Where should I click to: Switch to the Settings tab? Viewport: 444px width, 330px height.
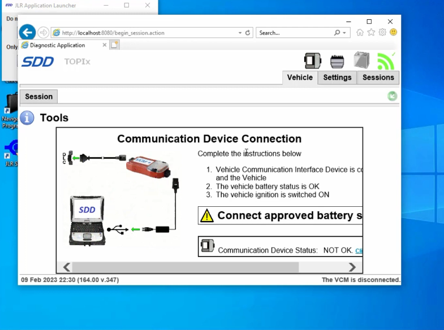click(x=337, y=77)
